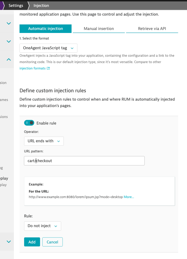Cancel the custom injection rule
Viewport: 187px width, 259px height.
tap(52, 242)
